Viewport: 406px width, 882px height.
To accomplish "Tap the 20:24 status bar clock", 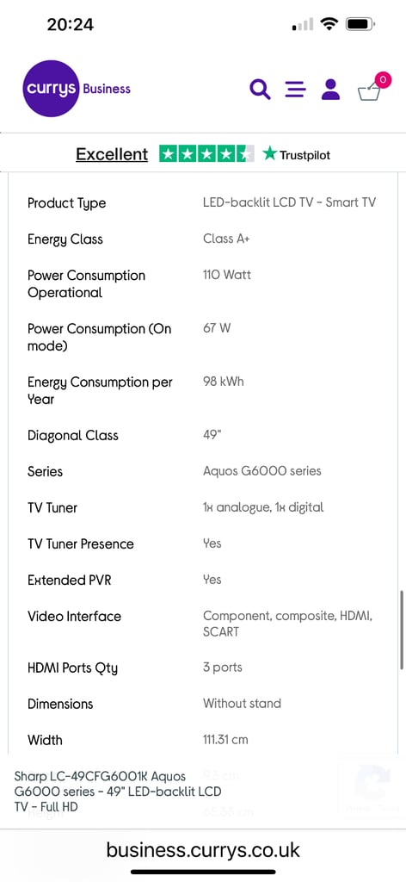I will tap(71, 24).
